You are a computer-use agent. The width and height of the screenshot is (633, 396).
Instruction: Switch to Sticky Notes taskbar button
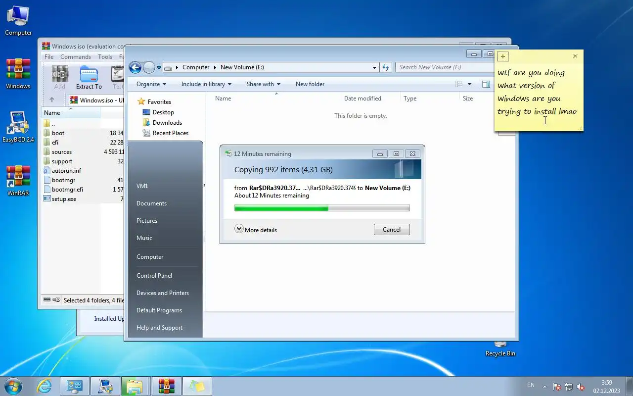197,386
